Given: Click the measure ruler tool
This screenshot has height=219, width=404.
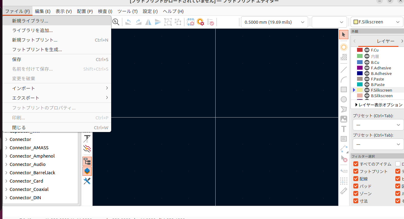Looking at the screenshot, I should [x=344, y=191].
